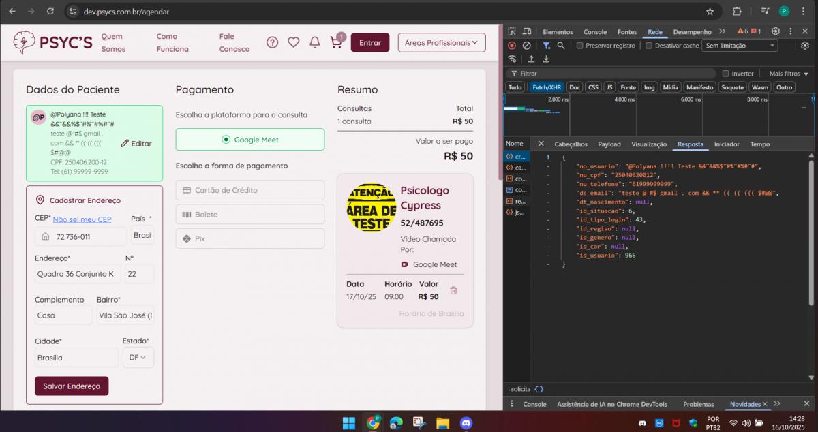Click the Salvar Endereço button

[x=72, y=386]
